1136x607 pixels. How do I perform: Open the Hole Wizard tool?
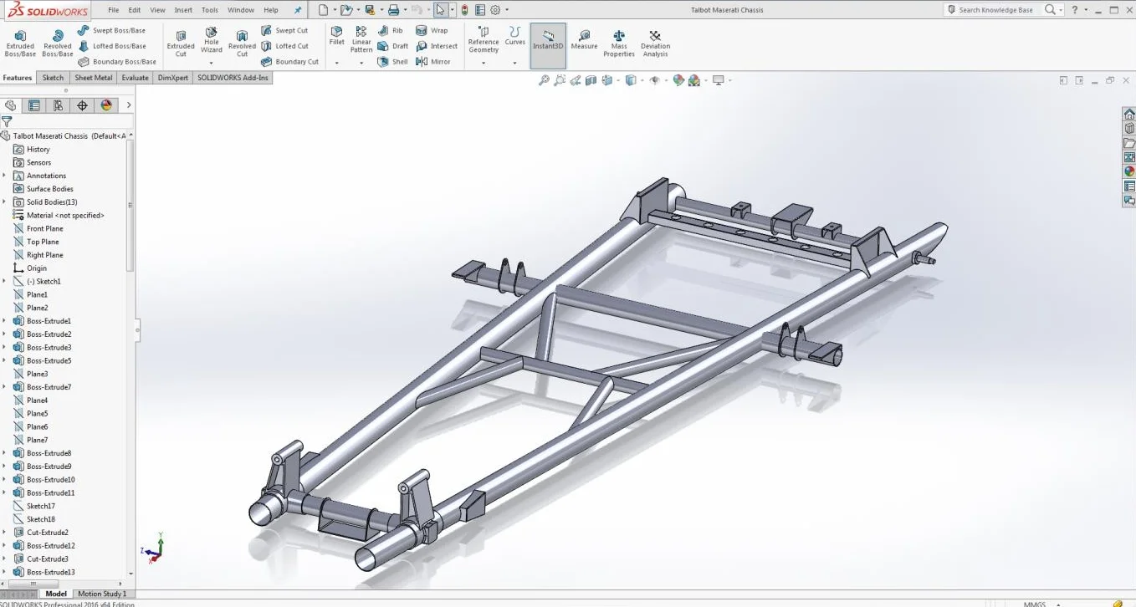pyautogui.click(x=212, y=40)
